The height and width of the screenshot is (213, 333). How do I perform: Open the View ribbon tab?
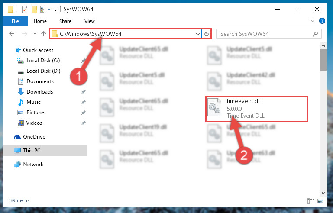pyautogui.click(x=89, y=21)
